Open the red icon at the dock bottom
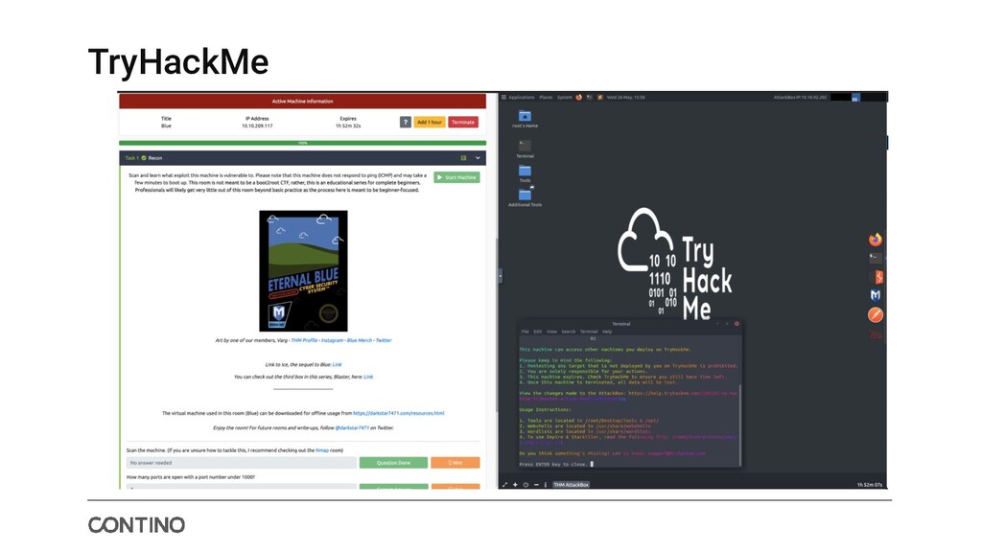Viewport: 982px width, 552px height. pyautogui.click(x=876, y=333)
